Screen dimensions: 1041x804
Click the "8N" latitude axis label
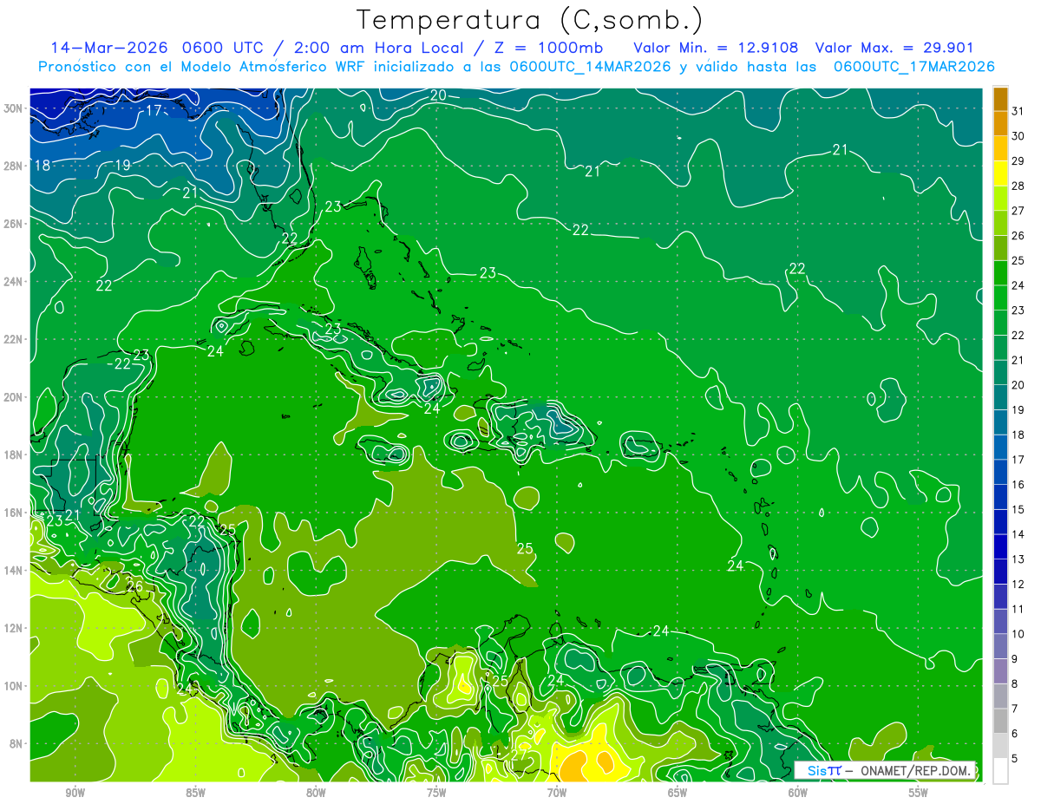pyautogui.click(x=16, y=743)
